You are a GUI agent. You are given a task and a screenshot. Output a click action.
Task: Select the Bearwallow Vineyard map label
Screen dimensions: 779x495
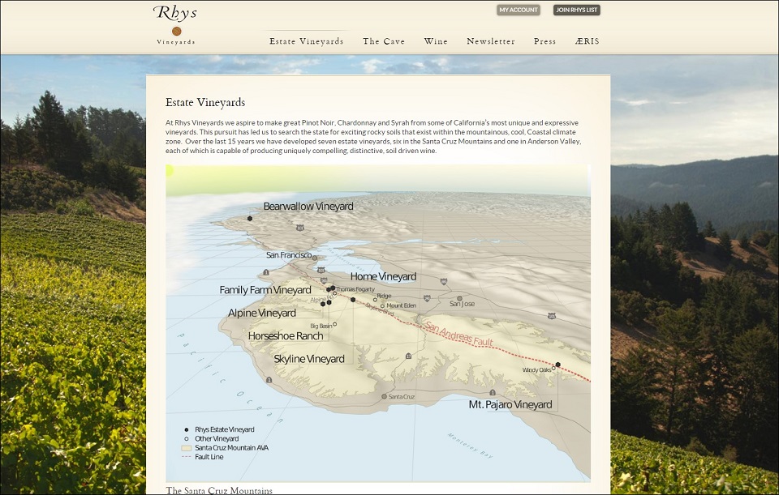[x=308, y=207]
